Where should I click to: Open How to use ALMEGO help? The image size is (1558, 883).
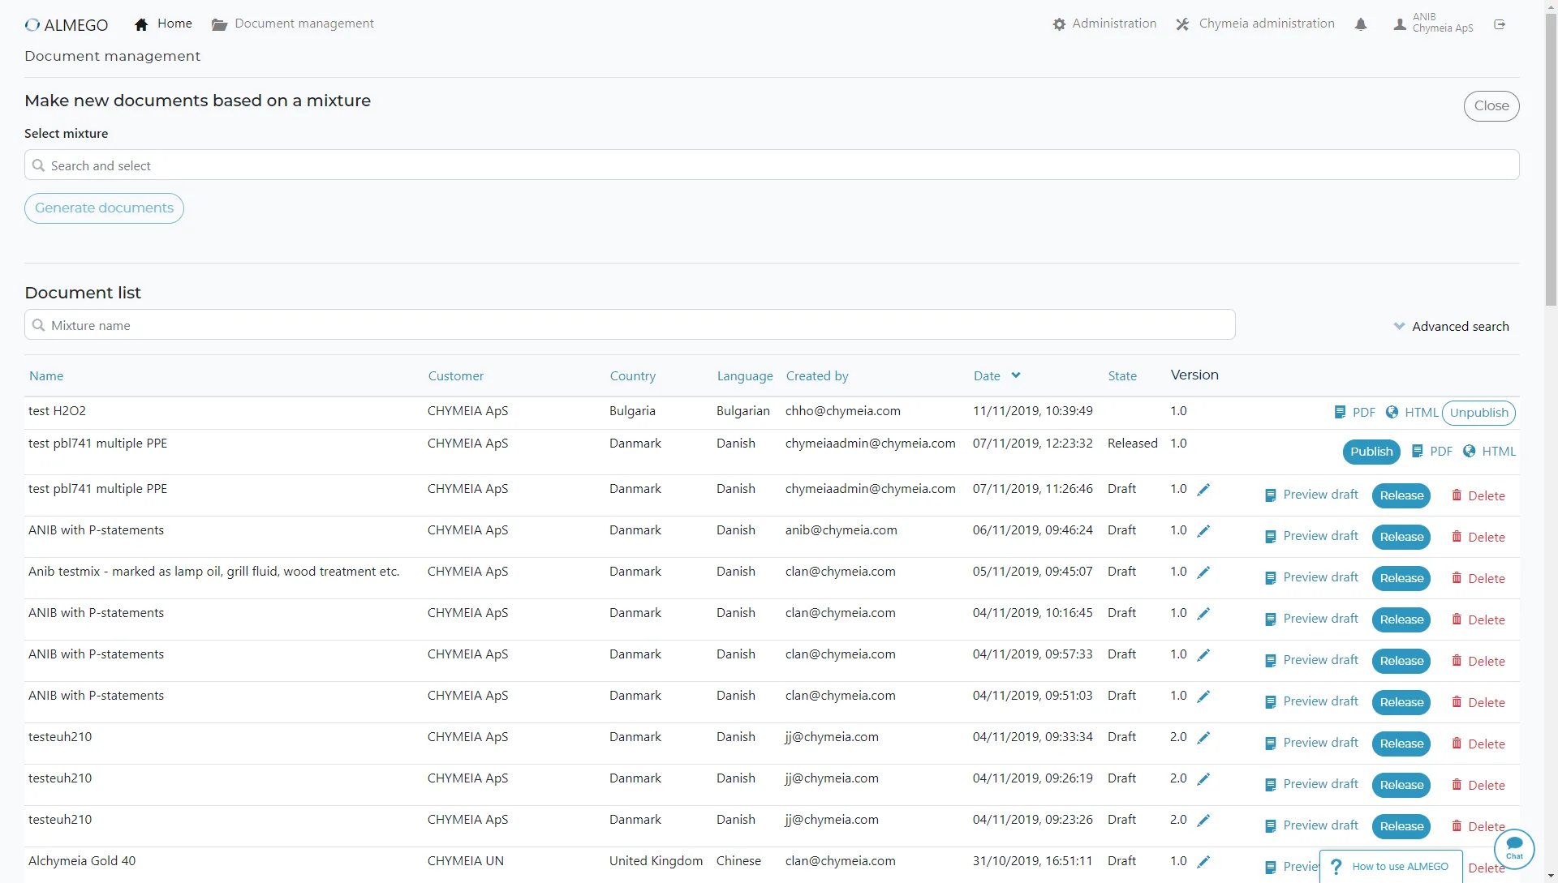click(x=1391, y=866)
